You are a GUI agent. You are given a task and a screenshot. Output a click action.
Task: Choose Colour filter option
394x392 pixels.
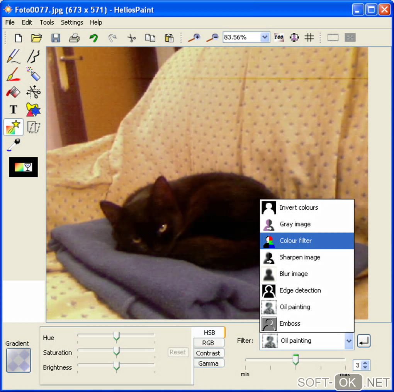tap(307, 241)
